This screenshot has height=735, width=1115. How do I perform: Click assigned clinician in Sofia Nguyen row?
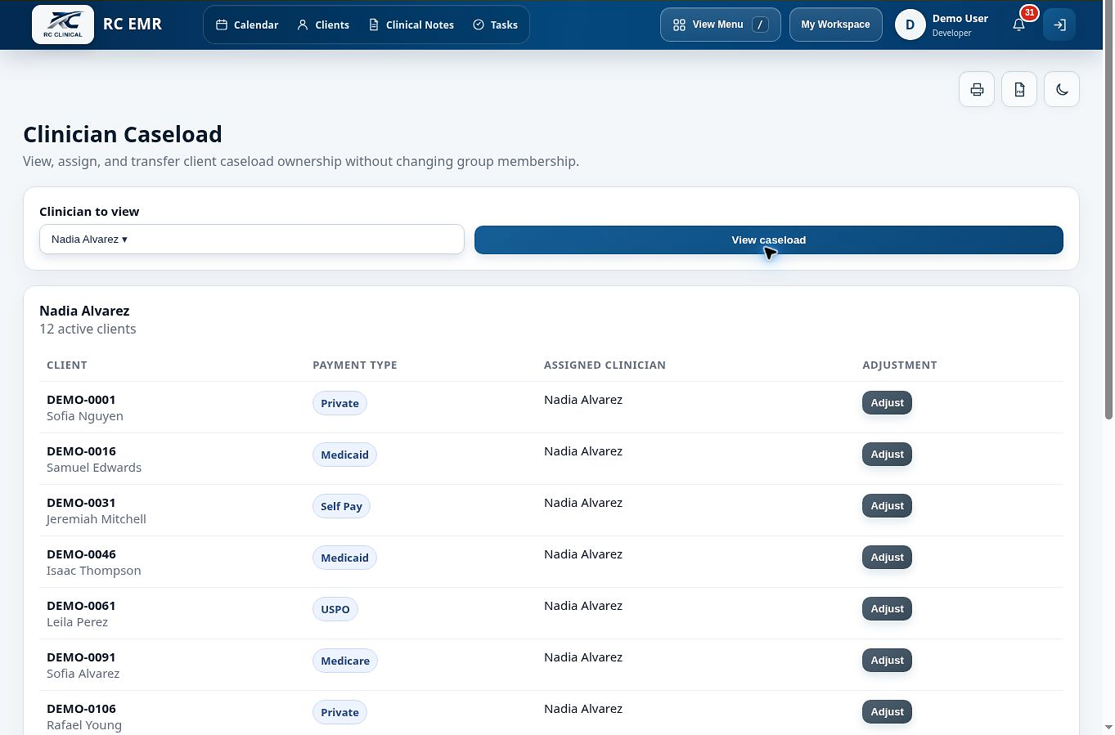(x=583, y=400)
